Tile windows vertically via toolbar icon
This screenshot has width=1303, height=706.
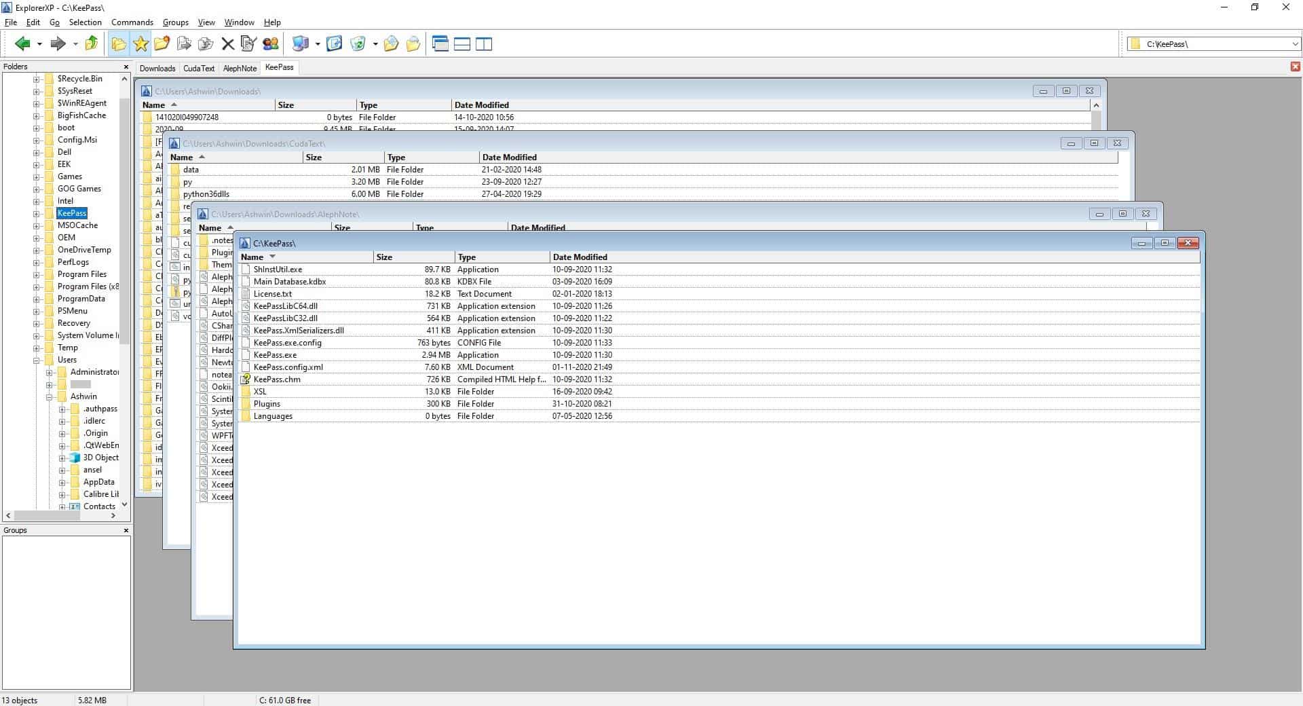pos(484,44)
